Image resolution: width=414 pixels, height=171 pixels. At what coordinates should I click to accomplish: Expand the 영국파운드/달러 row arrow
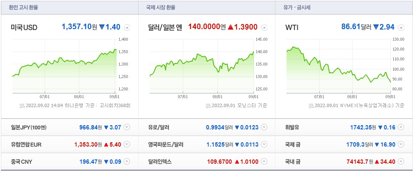click(264, 144)
